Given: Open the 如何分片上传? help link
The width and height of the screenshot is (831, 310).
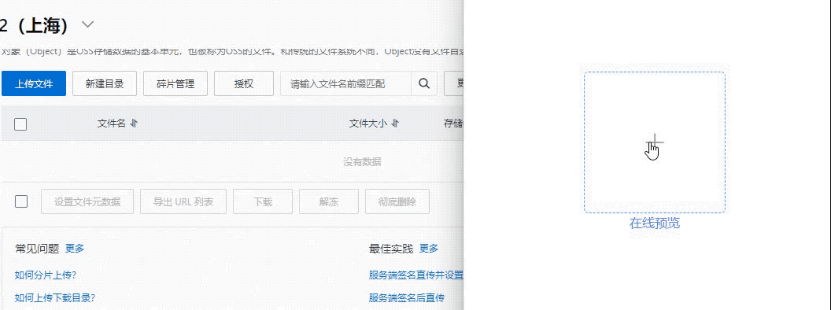Looking at the screenshot, I should 46,275.
